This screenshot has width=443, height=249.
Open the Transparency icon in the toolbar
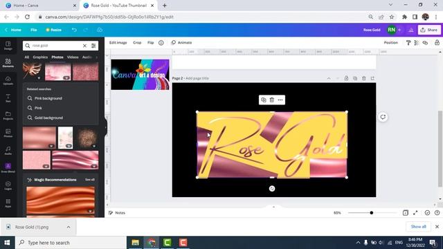tap(417, 43)
